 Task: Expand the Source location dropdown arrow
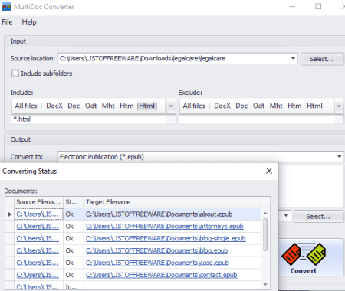click(x=293, y=58)
